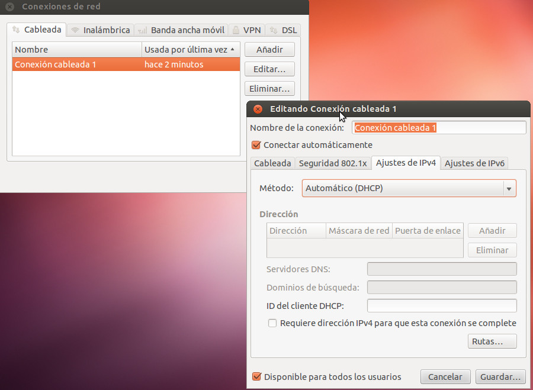Sort by Usada por última vez column

point(190,50)
